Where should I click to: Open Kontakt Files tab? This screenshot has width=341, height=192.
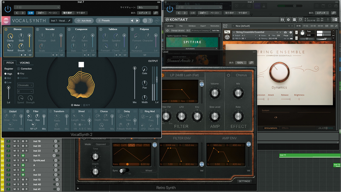[x=181, y=26]
